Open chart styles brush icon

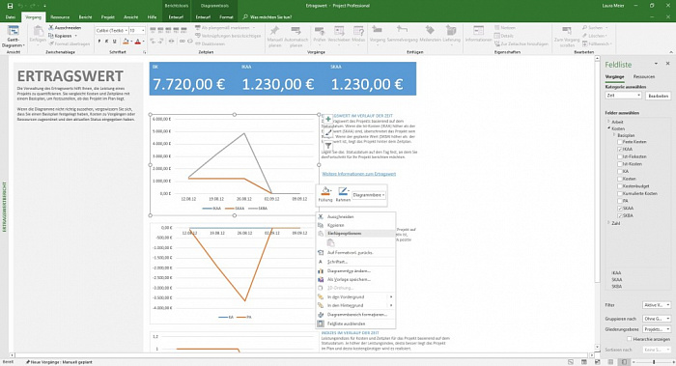click(x=328, y=132)
